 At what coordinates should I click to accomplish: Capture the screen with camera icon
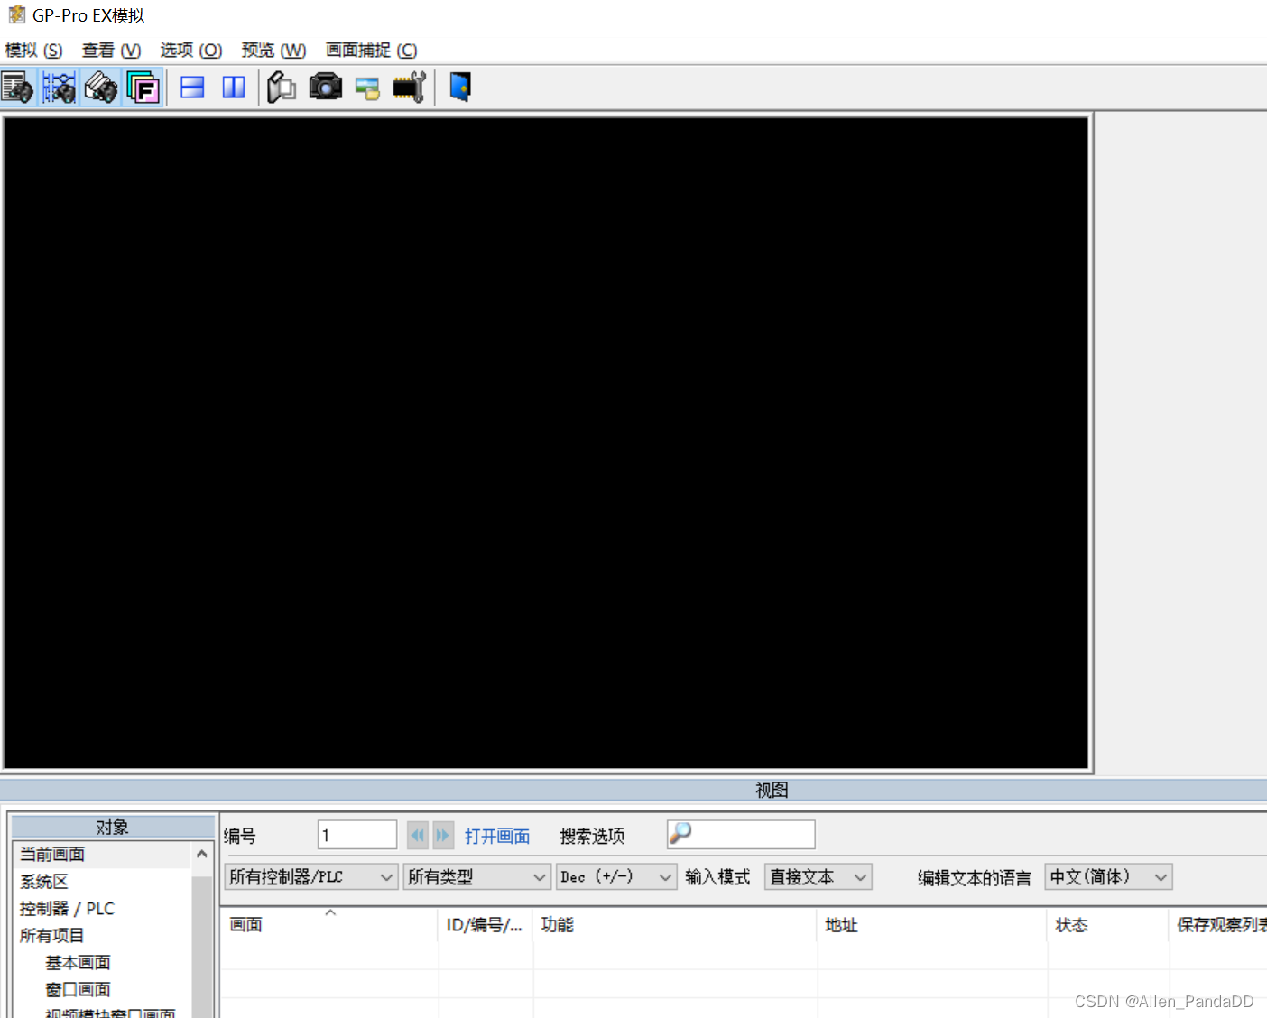tap(325, 88)
